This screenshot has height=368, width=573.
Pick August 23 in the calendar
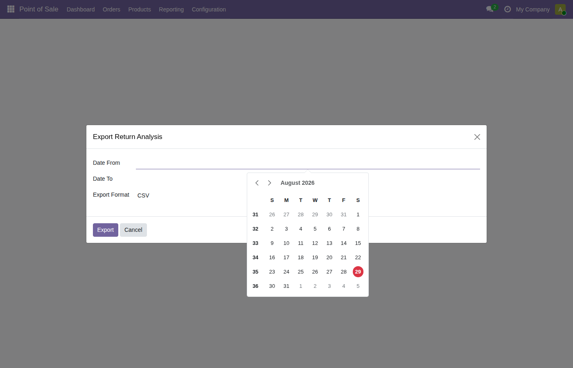coord(272,272)
